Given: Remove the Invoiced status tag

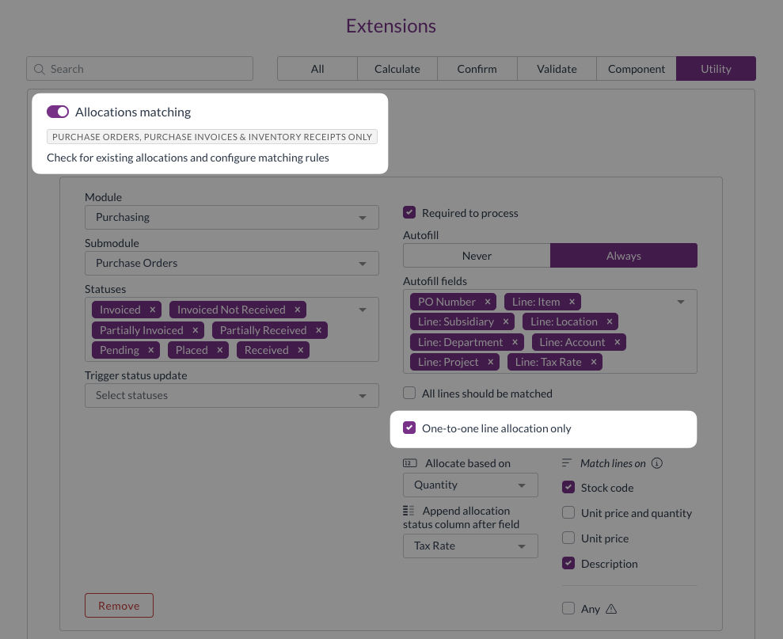Looking at the screenshot, I should [x=153, y=310].
